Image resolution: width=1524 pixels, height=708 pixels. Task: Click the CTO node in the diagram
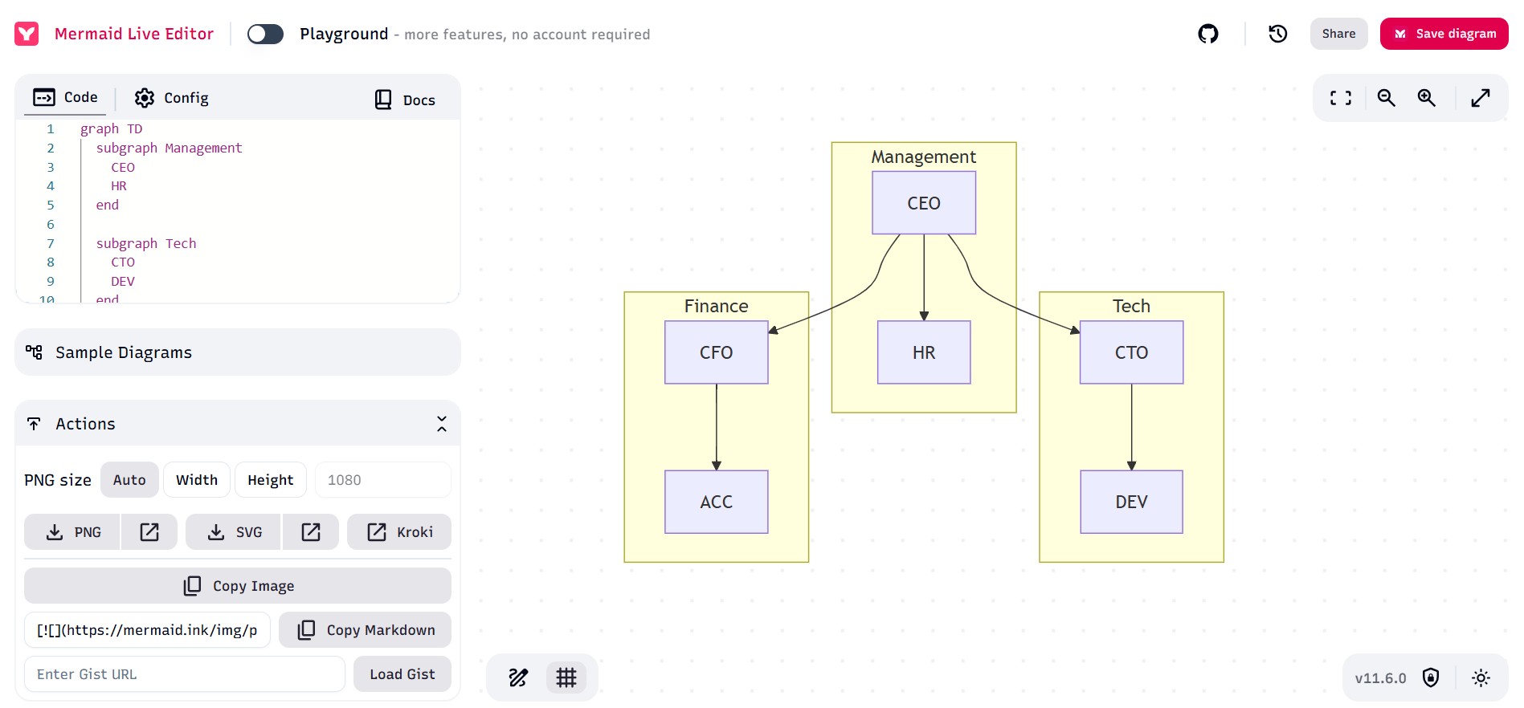1131,352
